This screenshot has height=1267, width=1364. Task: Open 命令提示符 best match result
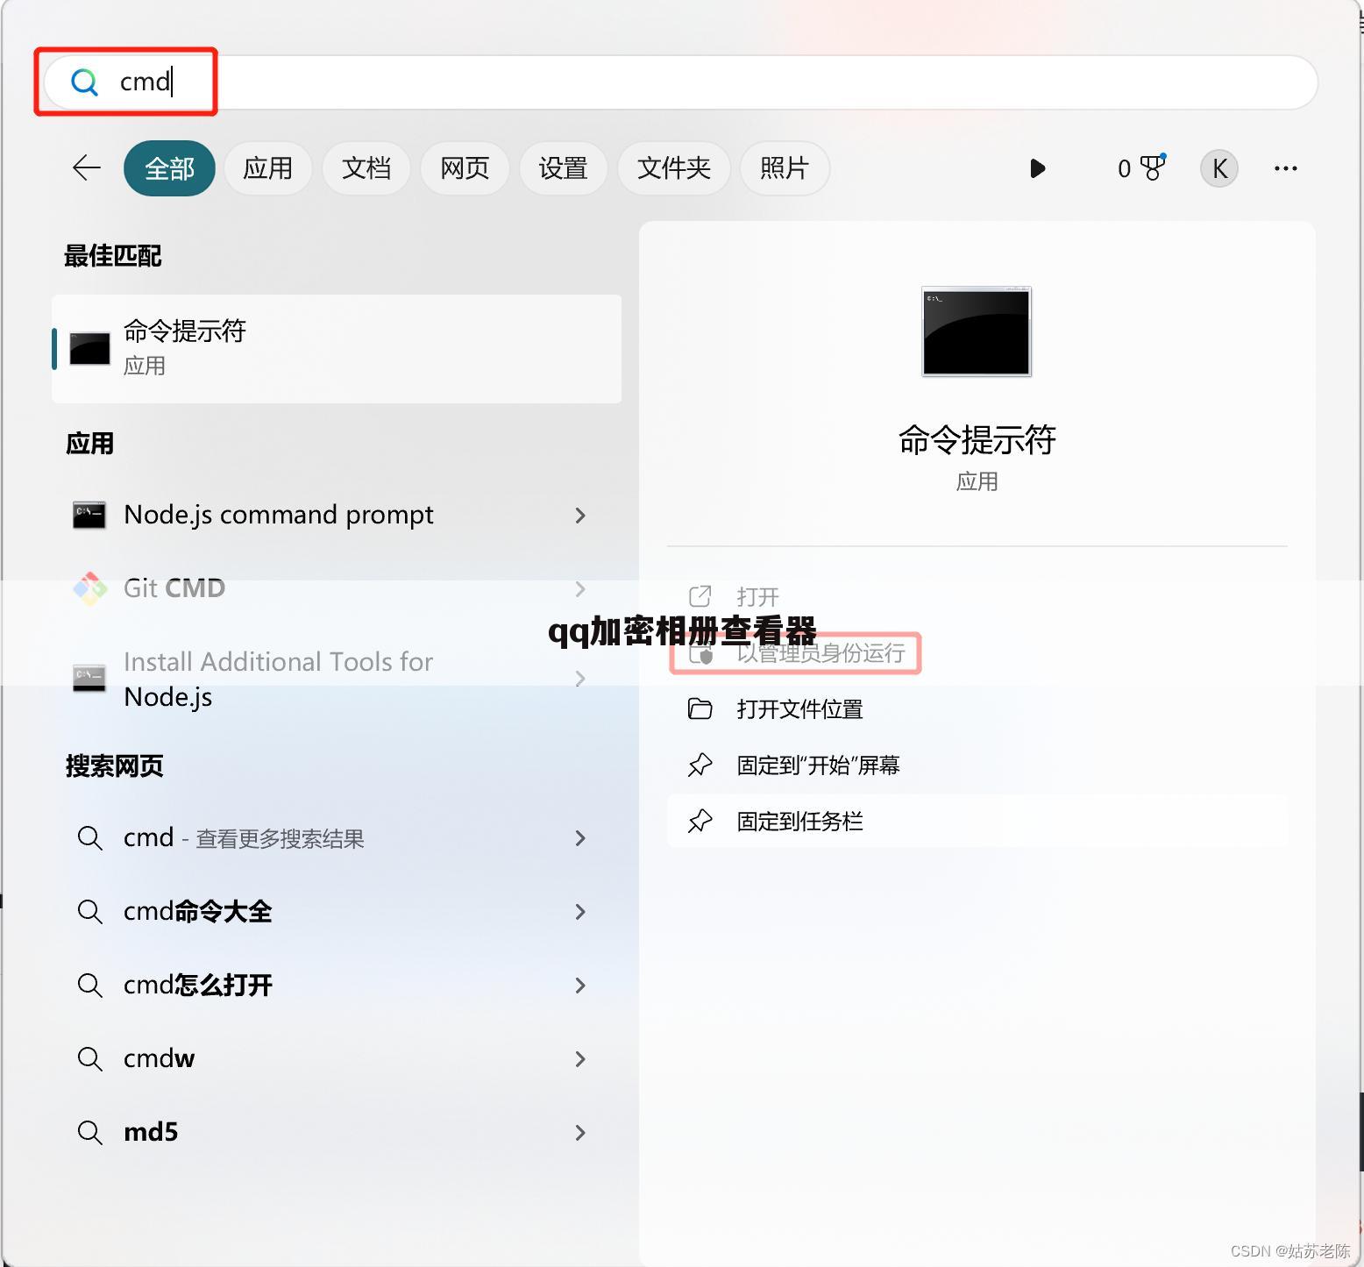point(337,349)
